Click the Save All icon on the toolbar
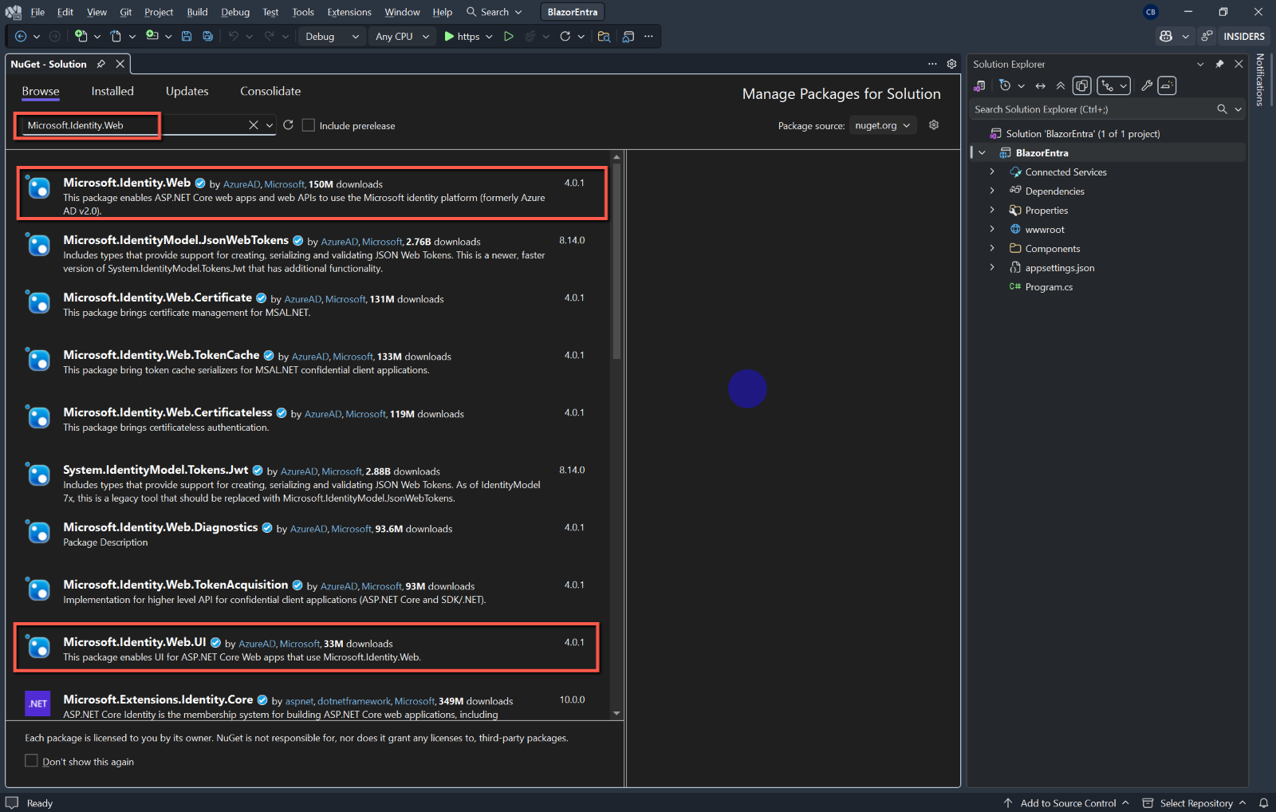 tap(207, 36)
